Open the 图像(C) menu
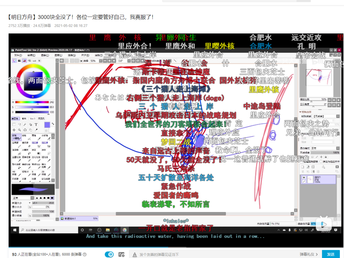Viewport: 344px width, 258px height. [45, 55]
